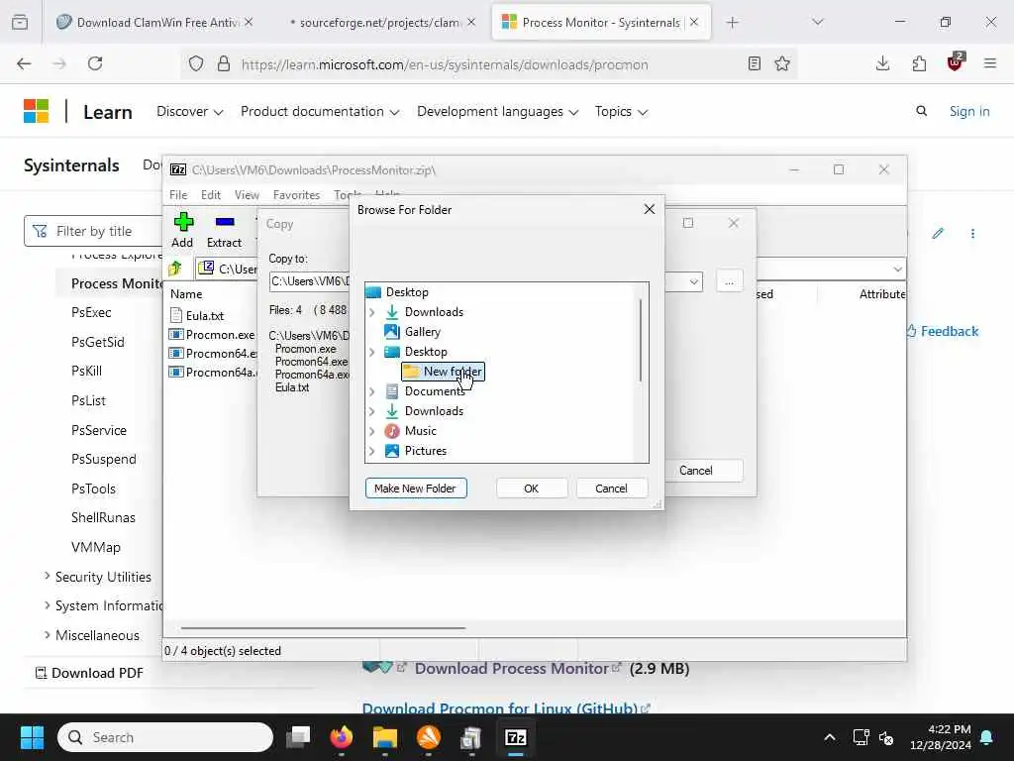Click the Windows taskbar Search box
The width and height of the screenshot is (1014, 761).
coord(165,737)
